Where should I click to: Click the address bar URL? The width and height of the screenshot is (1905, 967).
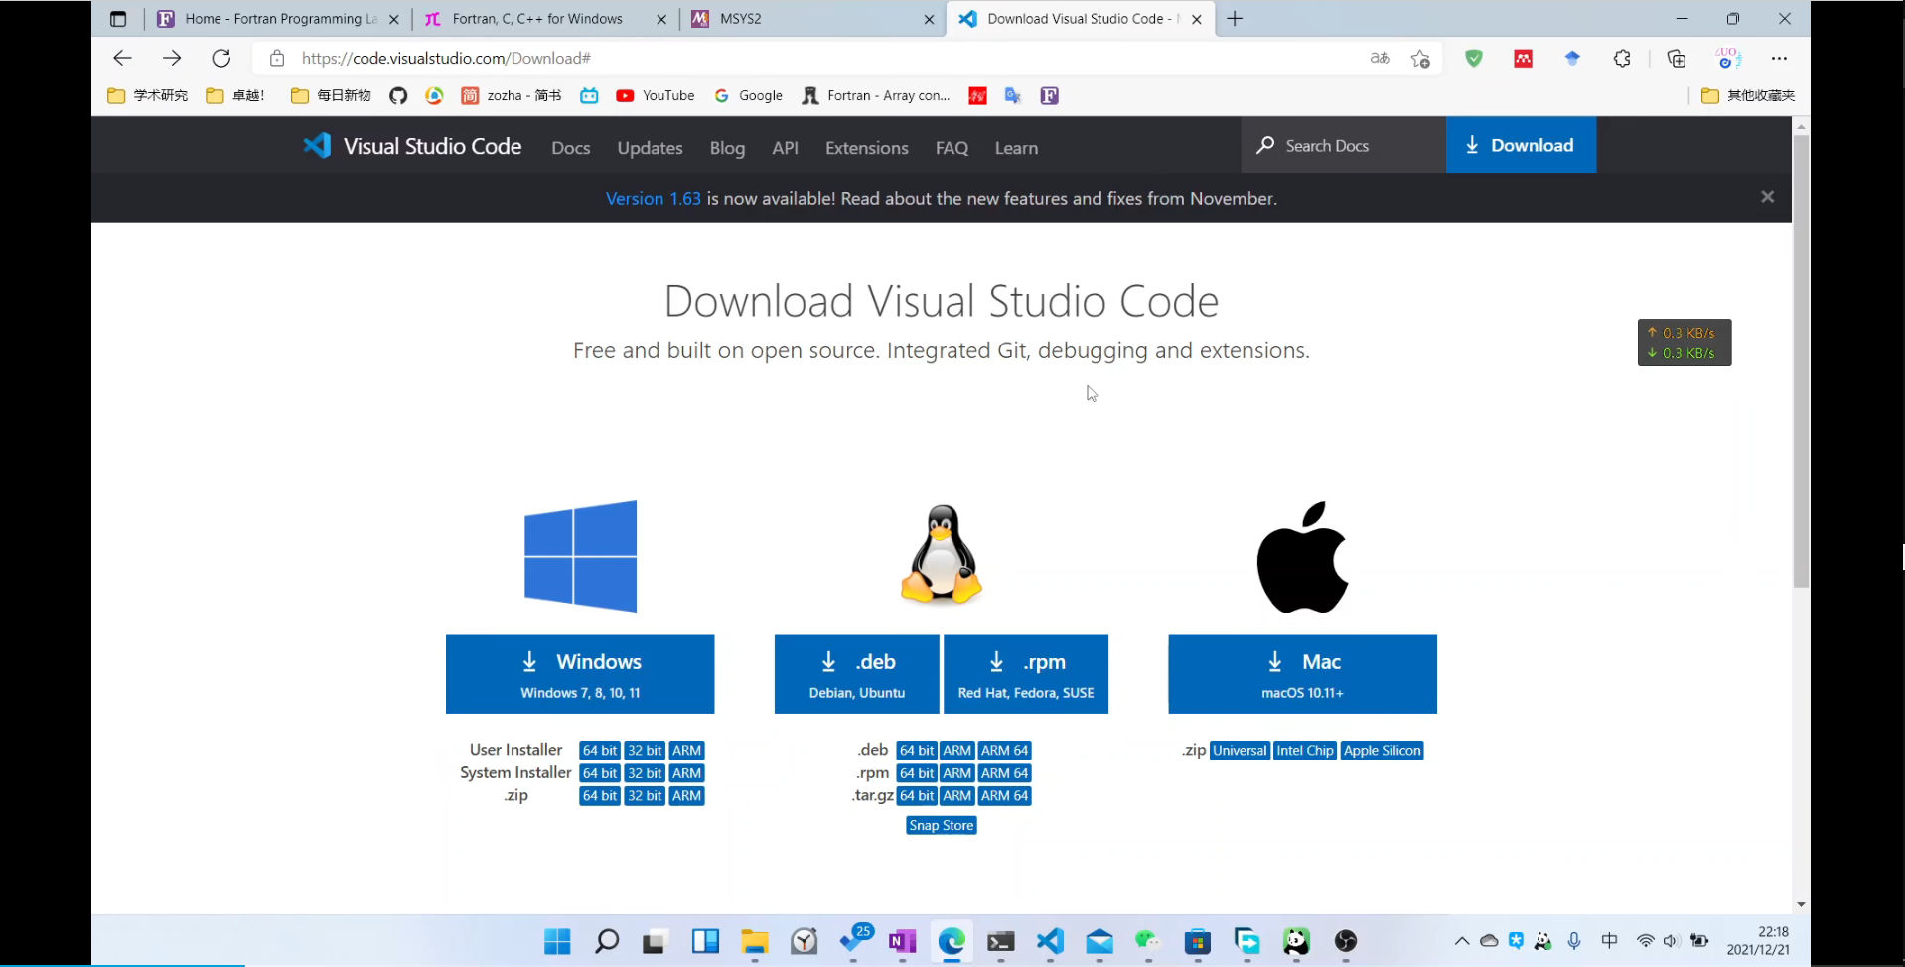point(446,58)
